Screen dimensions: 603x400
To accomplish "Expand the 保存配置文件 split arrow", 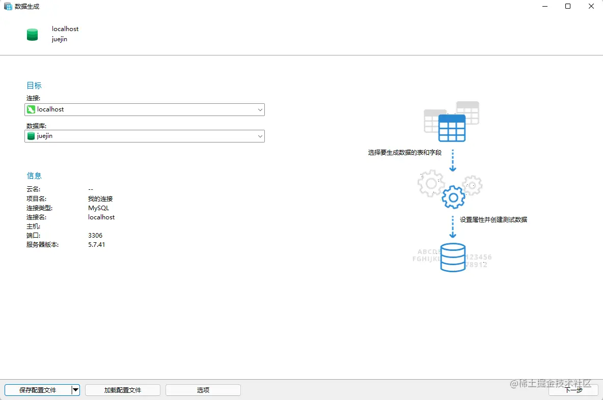I will [76, 390].
